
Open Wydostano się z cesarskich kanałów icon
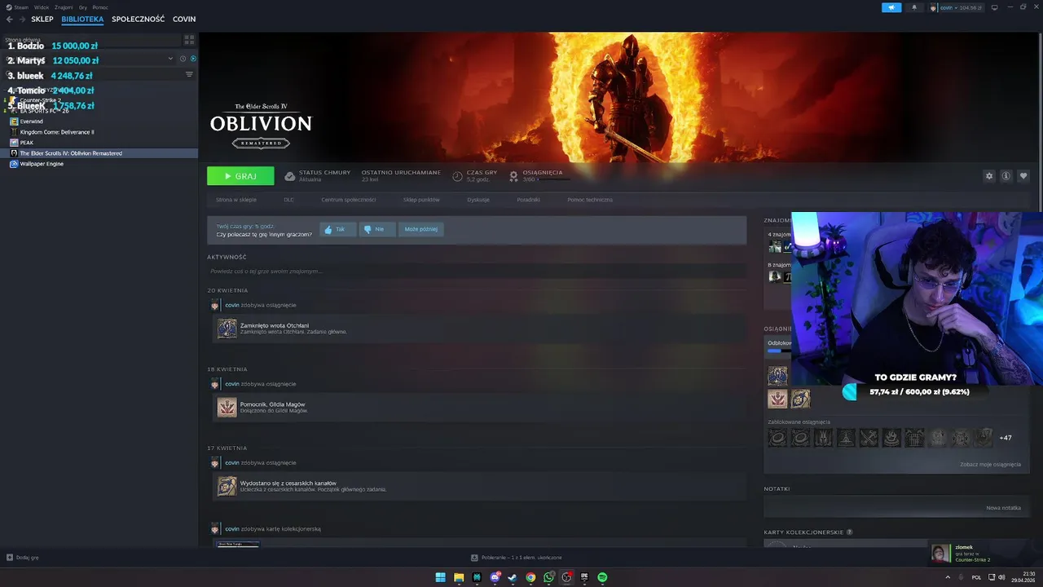coord(227,487)
